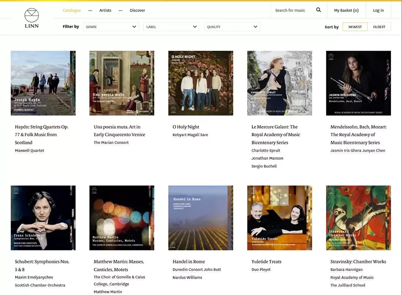402x295 pixels.
Task: Select the Discover menu item
Action: point(137,10)
